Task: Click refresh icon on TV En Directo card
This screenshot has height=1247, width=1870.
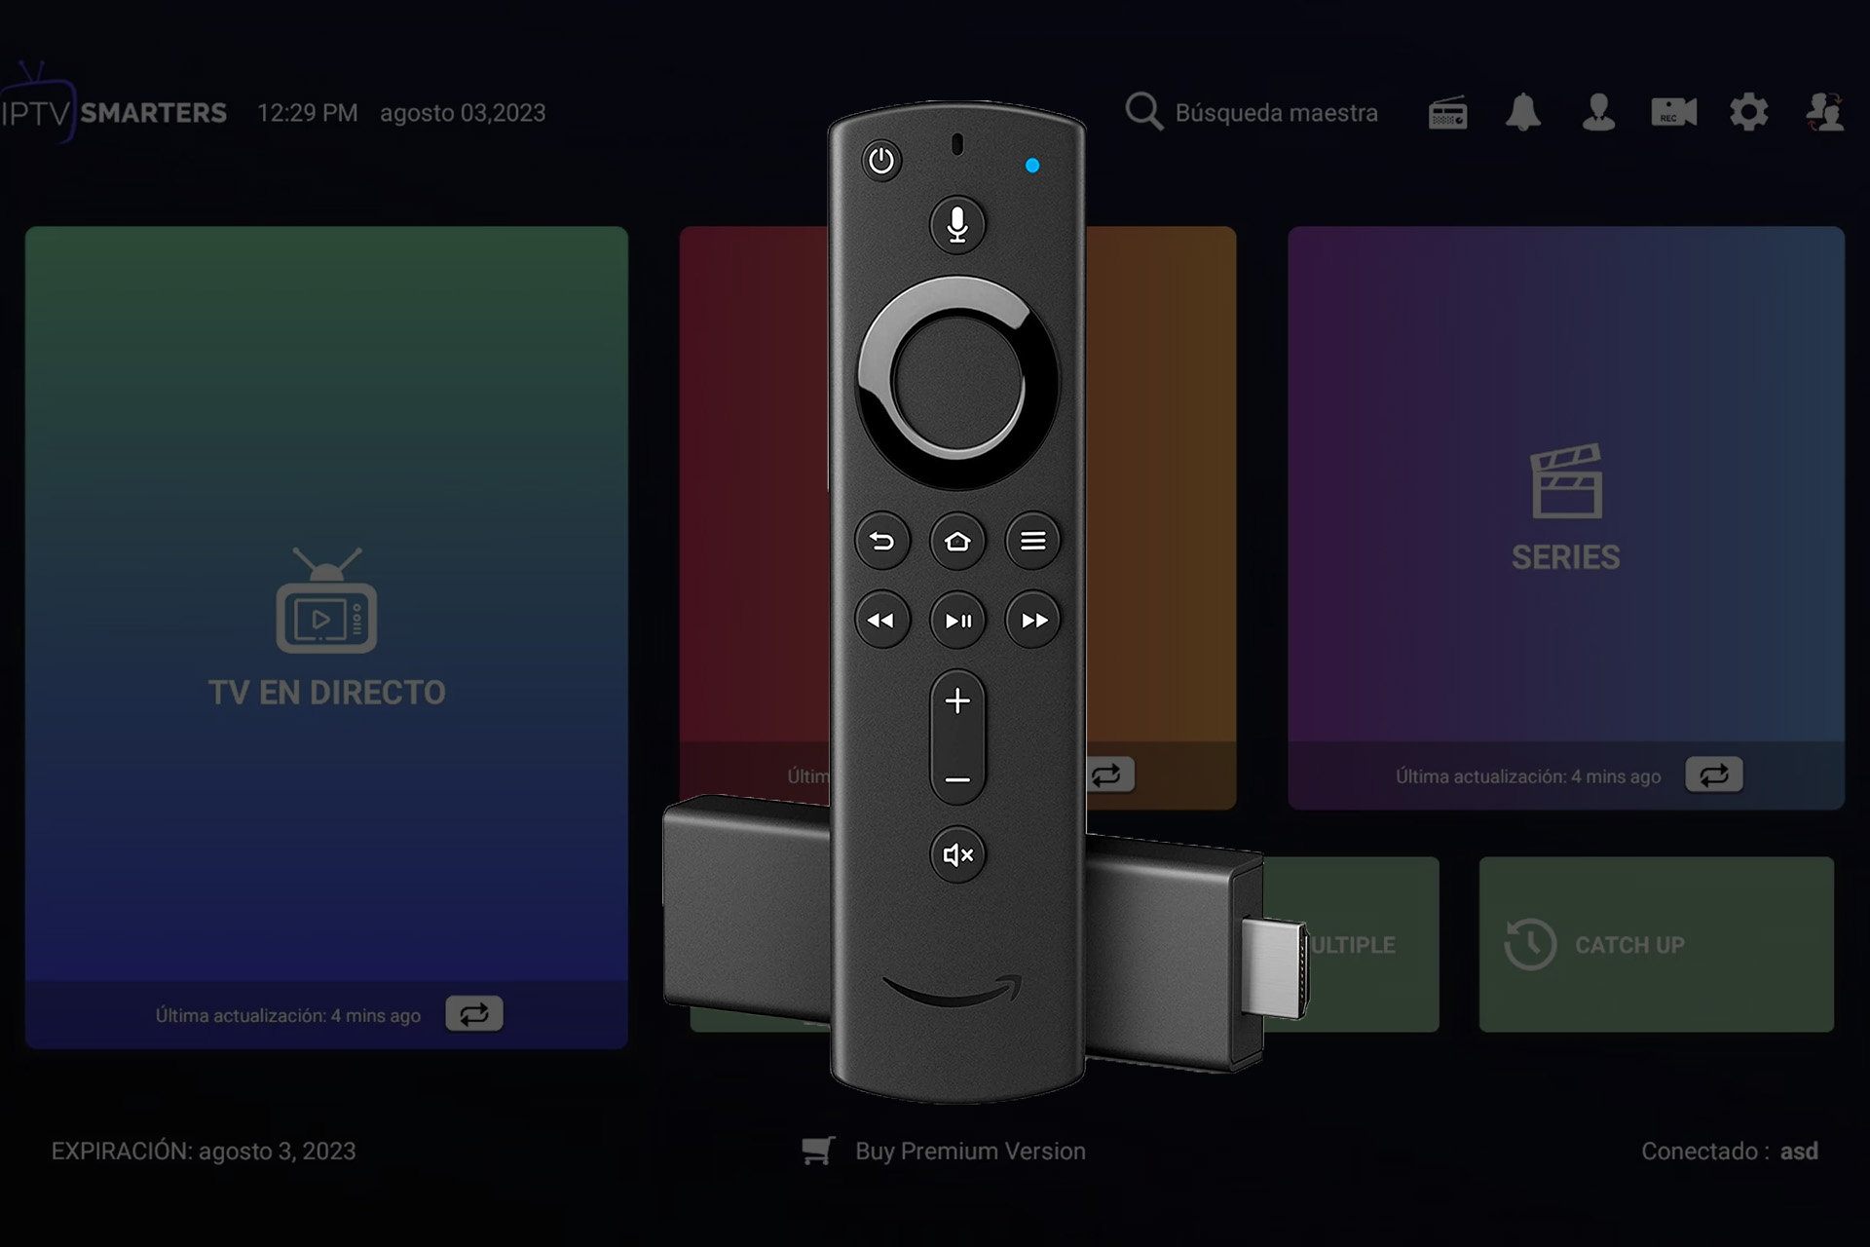Action: [x=474, y=1012]
